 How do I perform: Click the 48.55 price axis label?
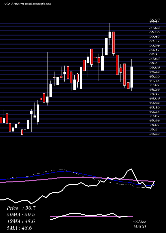[154, 76]
